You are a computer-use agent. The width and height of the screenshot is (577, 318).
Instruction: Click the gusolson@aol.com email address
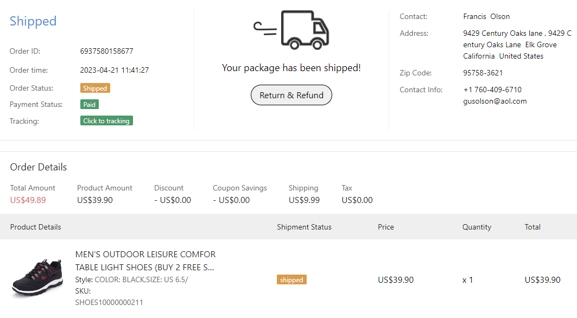click(x=494, y=101)
